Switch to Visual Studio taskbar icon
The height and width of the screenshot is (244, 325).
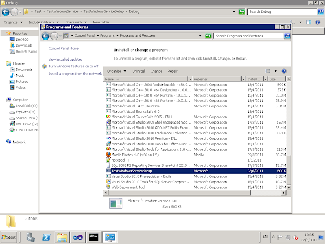coord(77,237)
